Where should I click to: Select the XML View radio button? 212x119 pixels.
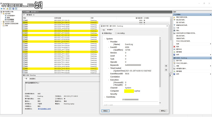point(116,33)
